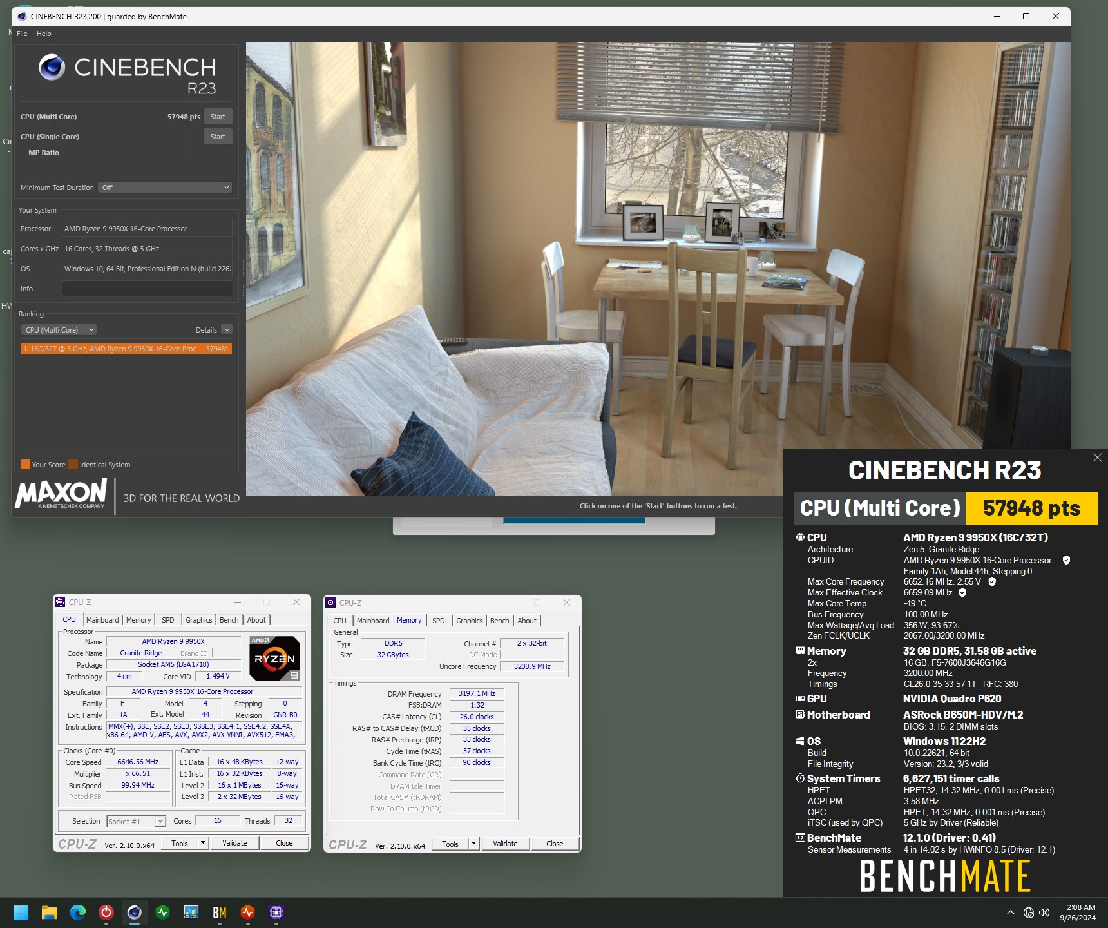Screen dimensions: 1108x928
Task: Click Close button in left CPU-Z window
Action: coord(284,843)
